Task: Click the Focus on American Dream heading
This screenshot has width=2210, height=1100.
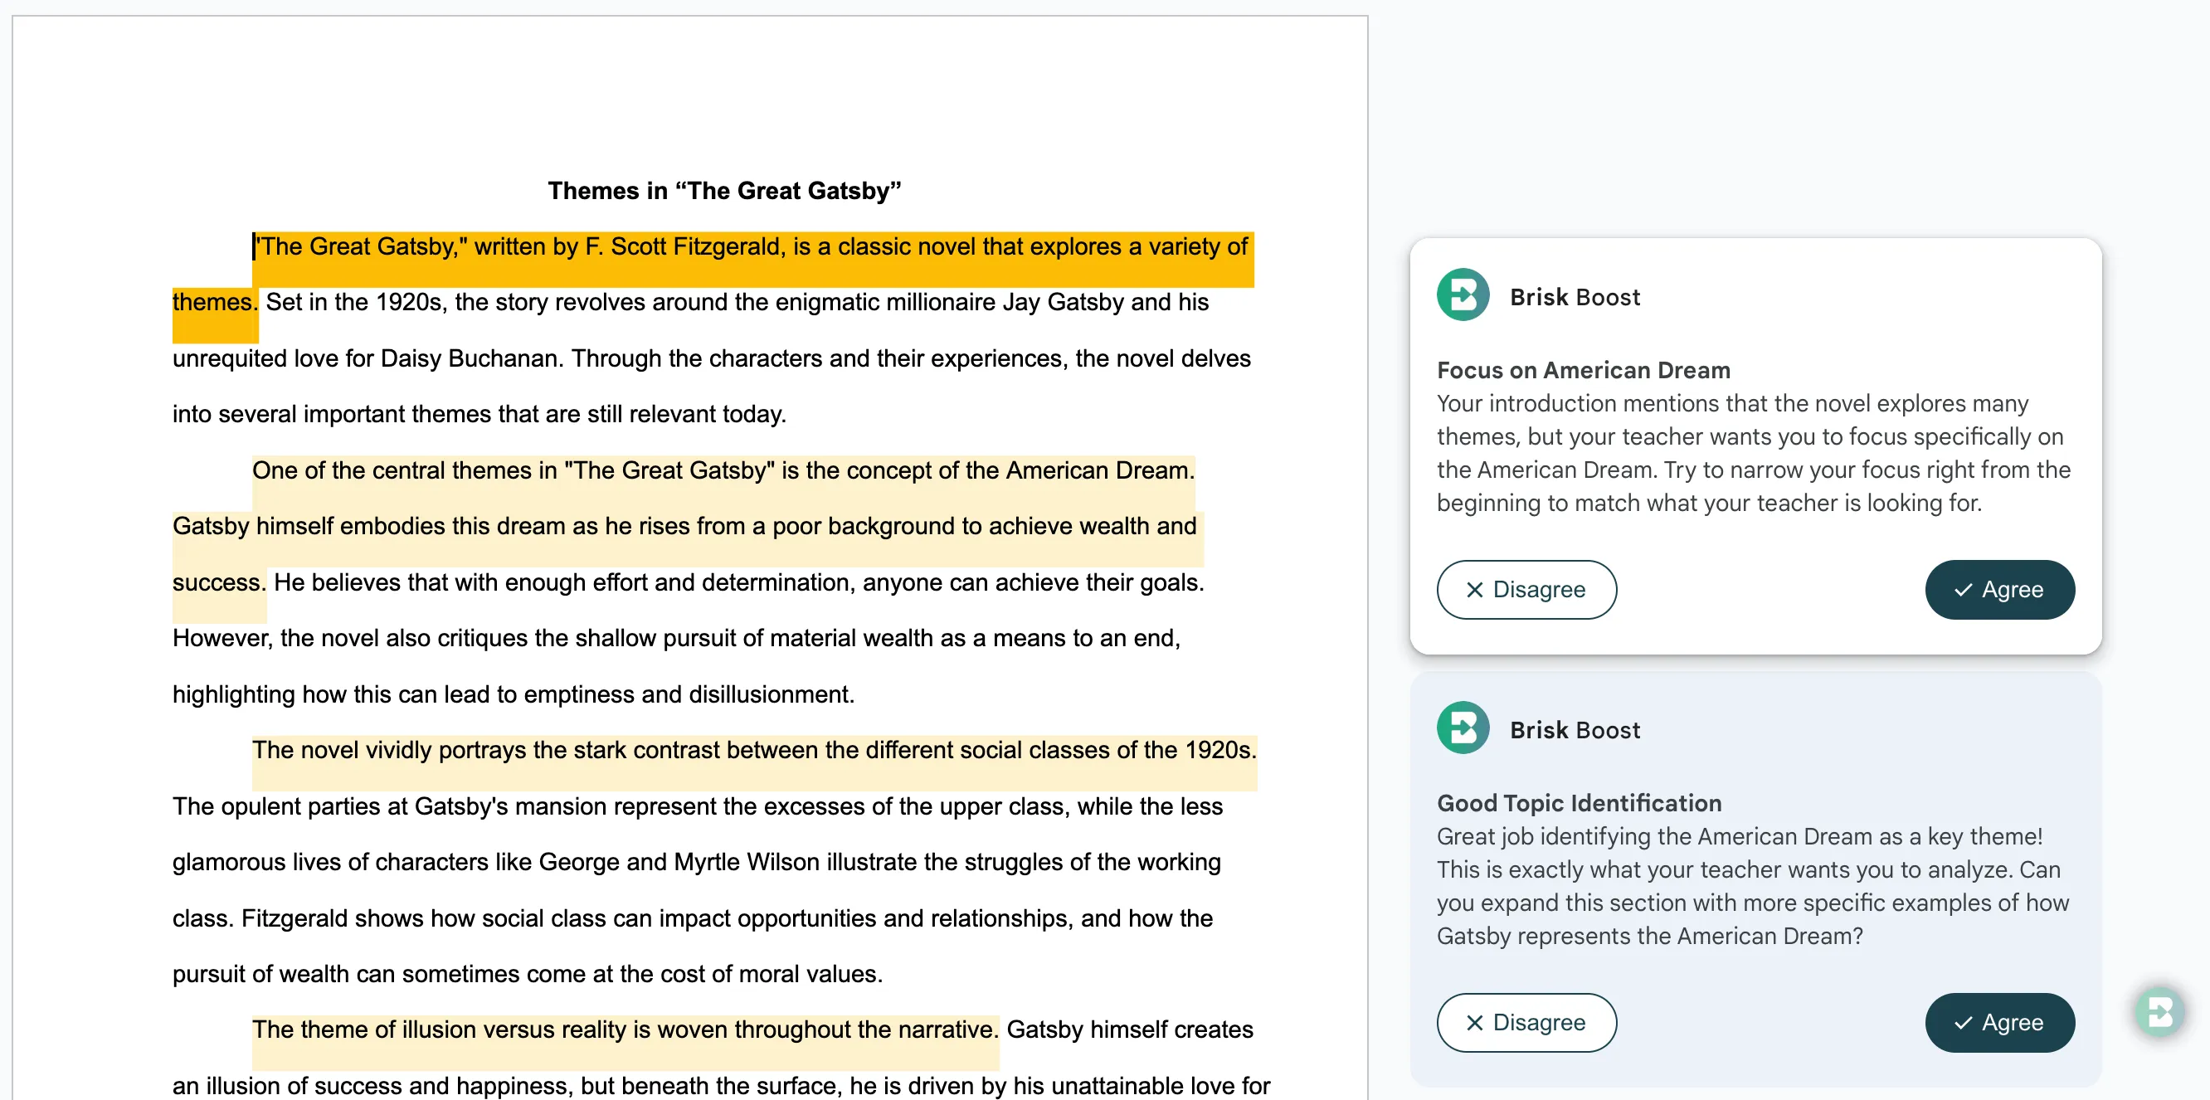Action: pyautogui.click(x=1583, y=370)
